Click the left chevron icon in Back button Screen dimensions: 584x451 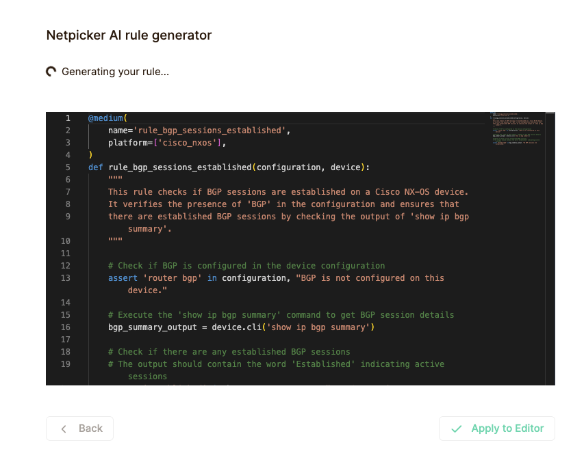[64, 428]
